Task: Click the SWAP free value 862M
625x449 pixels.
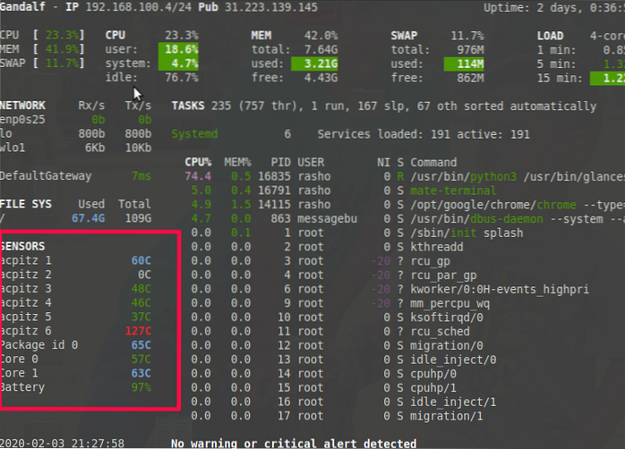Action: coord(470,78)
